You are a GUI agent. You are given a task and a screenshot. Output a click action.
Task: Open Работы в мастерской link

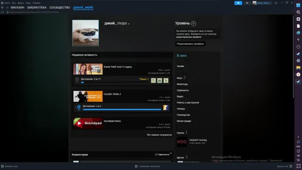tap(188, 103)
